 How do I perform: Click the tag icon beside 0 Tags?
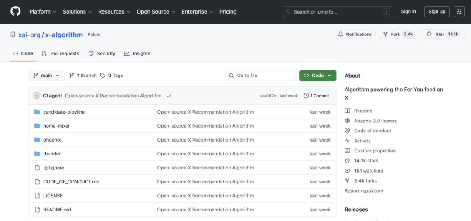pyautogui.click(x=102, y=76)
